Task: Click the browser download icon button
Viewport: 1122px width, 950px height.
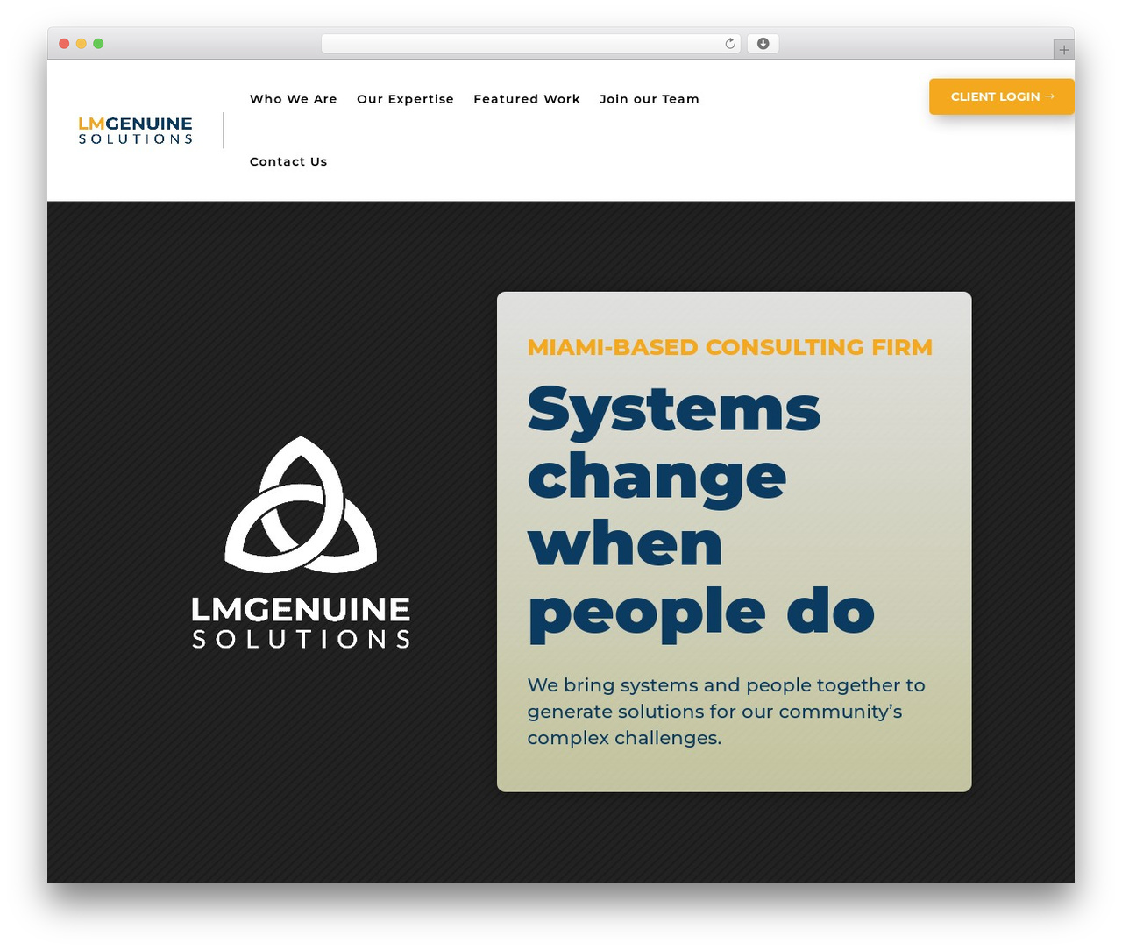Action: [763, 44]
